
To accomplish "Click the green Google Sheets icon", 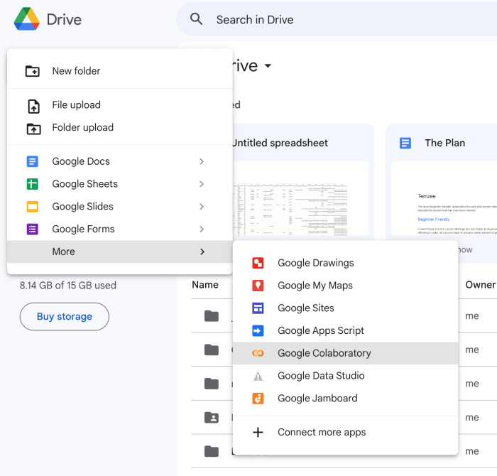I will 33,184.
